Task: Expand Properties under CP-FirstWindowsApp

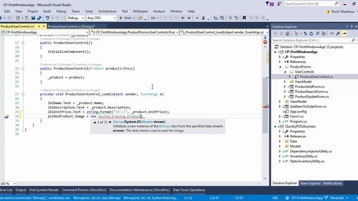Action: click(x=280, y=57)
